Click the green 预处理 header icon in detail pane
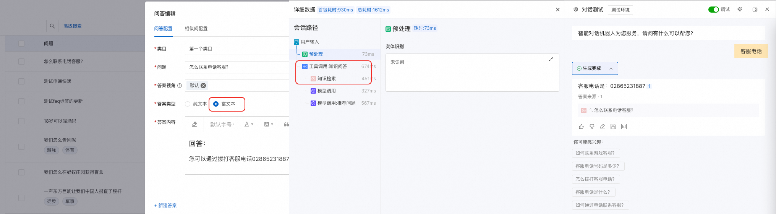The height and width of the screenshot is (214, 776). 388,29
